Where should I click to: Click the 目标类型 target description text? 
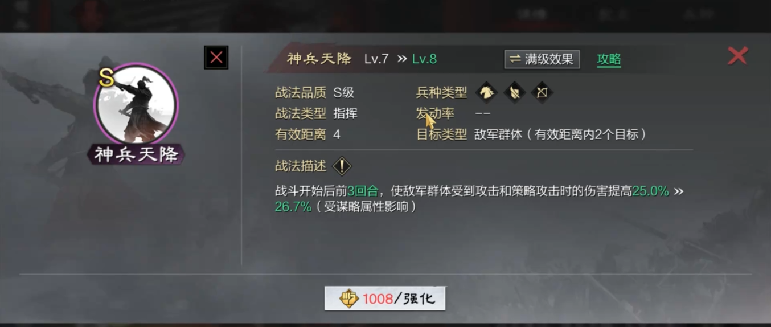(x=561, y=135)
